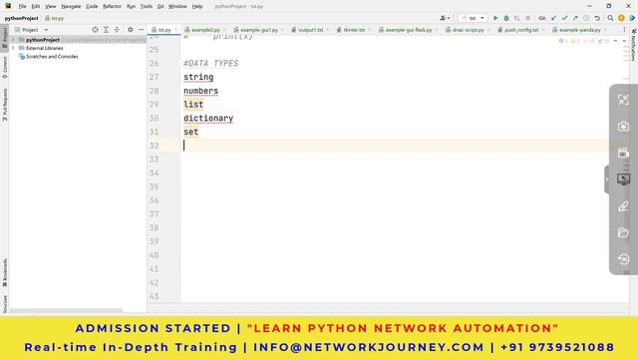This screenshot has width=638, height=359.
Task: Click the pythonProject breadcrumb
Action: (21, 18)
